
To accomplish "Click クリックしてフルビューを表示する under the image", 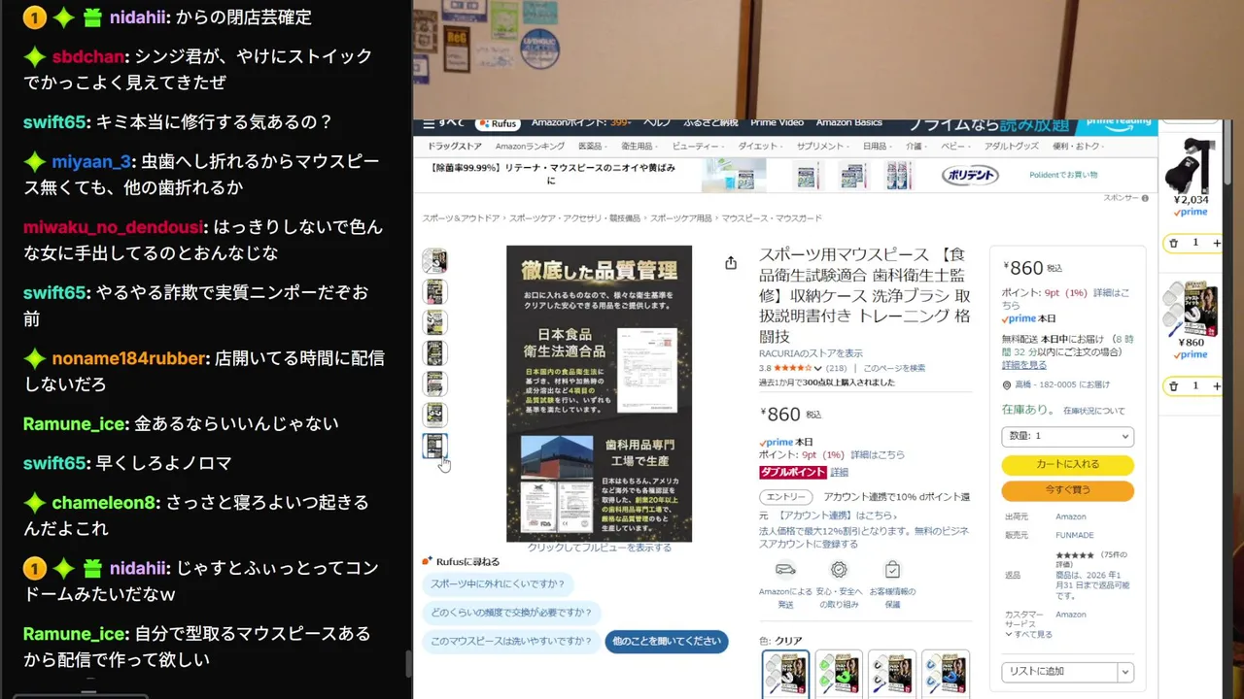I will (x=599, y=548).
